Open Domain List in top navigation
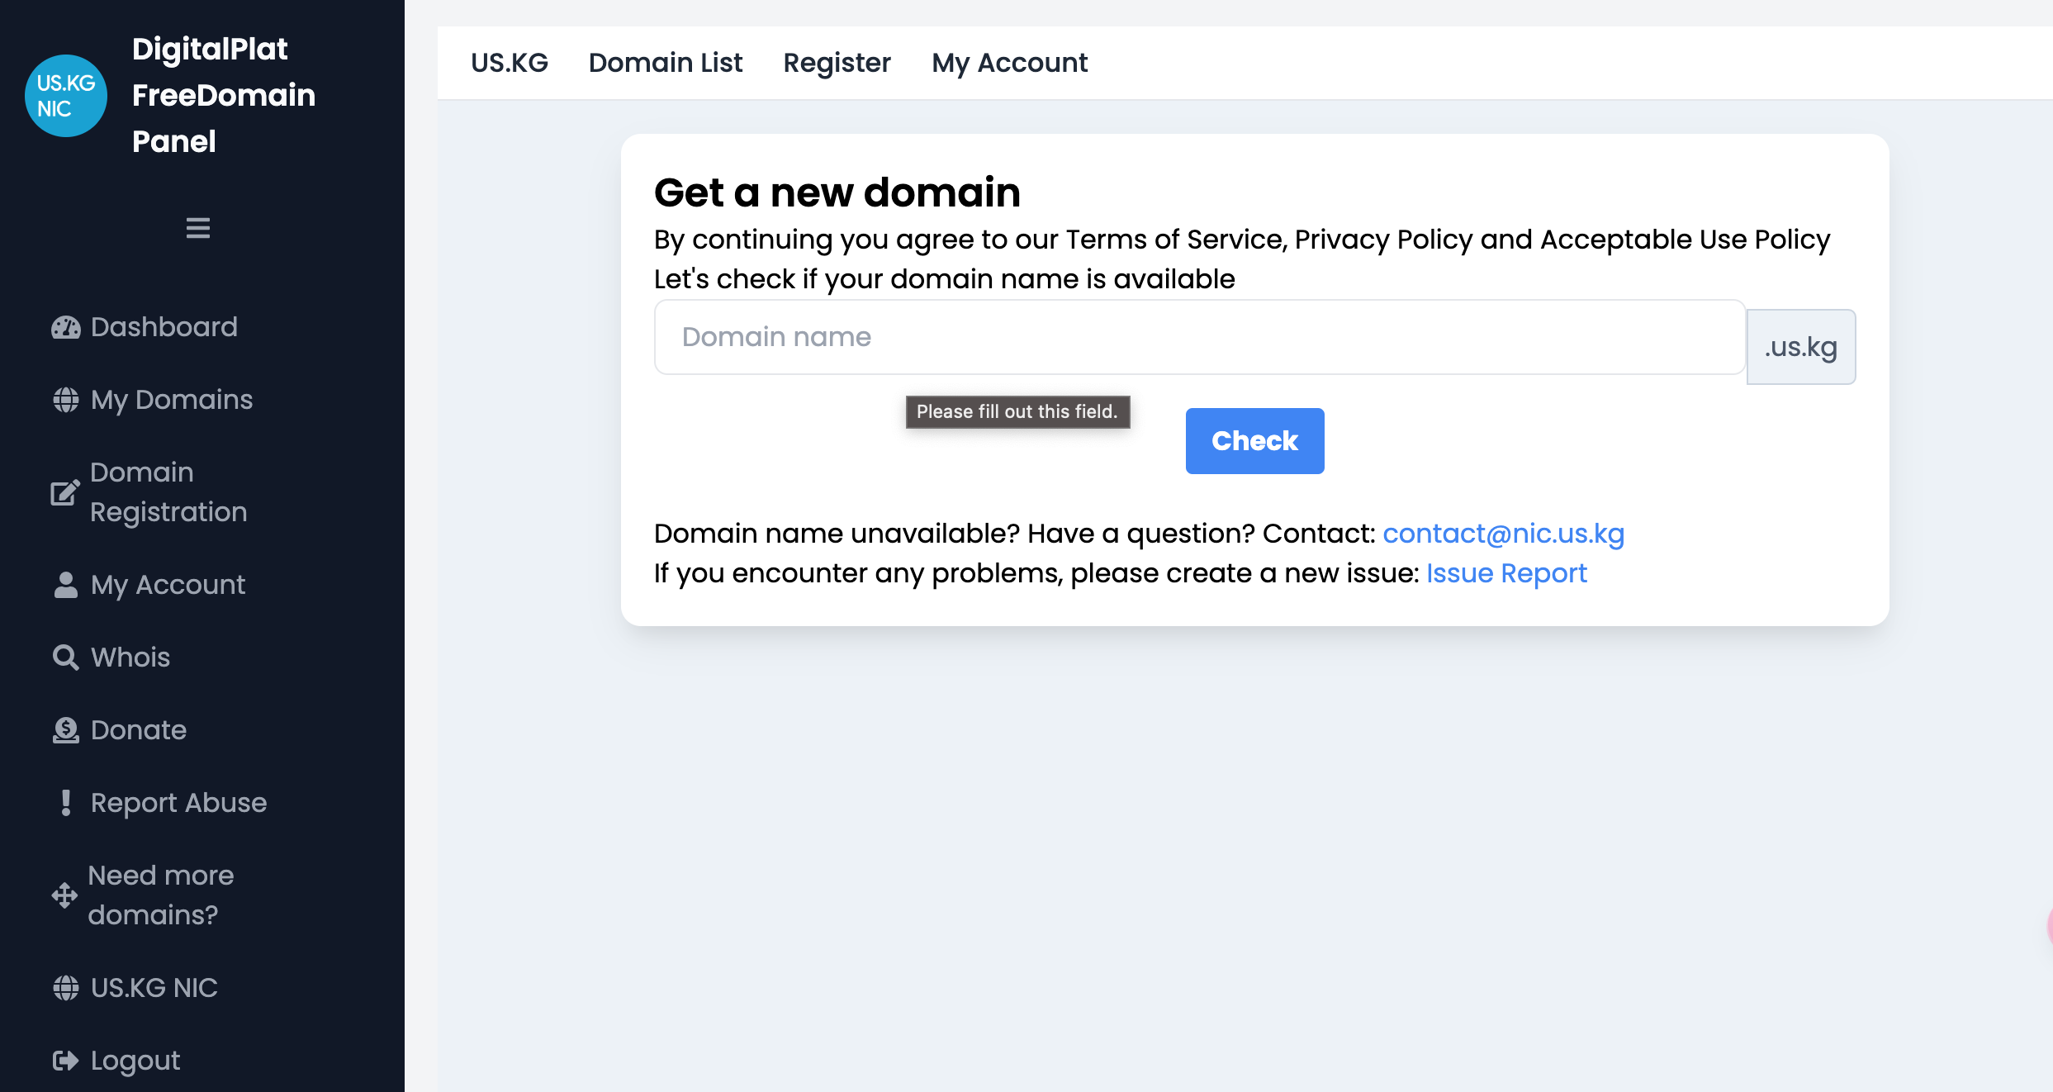This screenshot has height=1092, width=2053. pyautogui.click(x=666, y=63)
